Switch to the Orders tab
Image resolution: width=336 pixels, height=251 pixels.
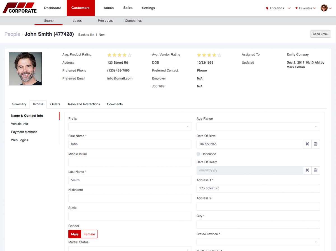pos(55,104)
